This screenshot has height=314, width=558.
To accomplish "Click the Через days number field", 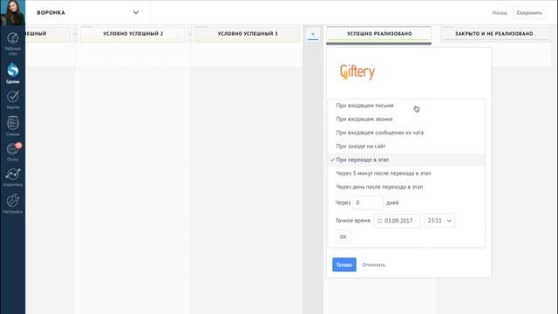I will [368, 202].
